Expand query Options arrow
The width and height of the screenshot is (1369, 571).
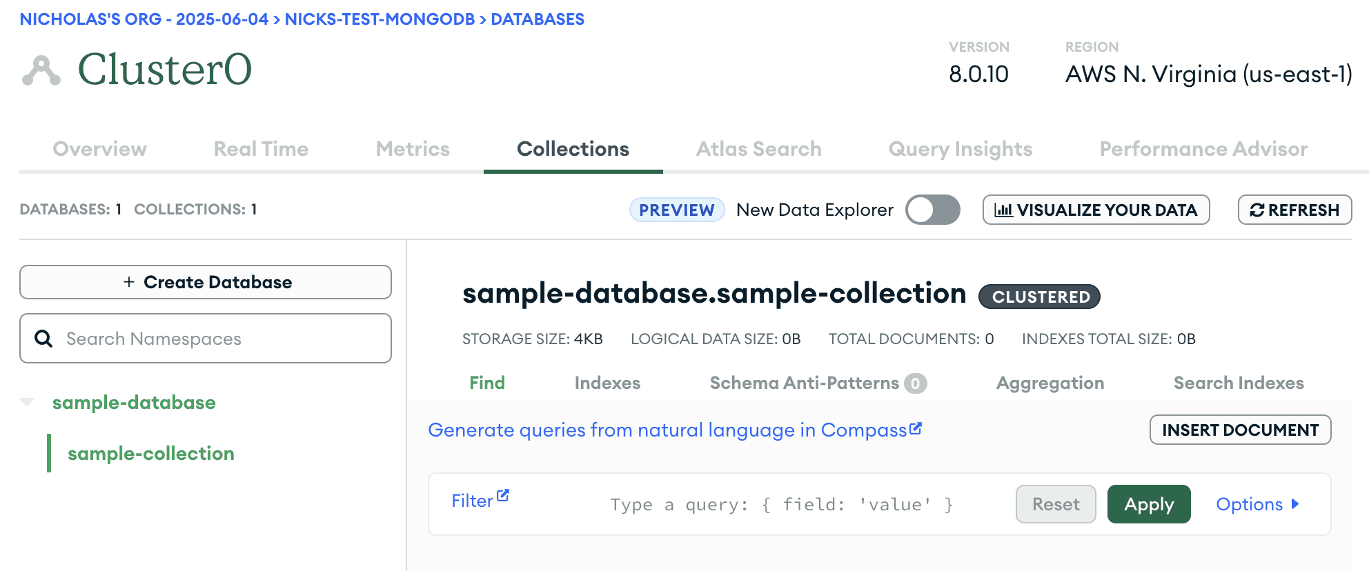coord(1295,504)
